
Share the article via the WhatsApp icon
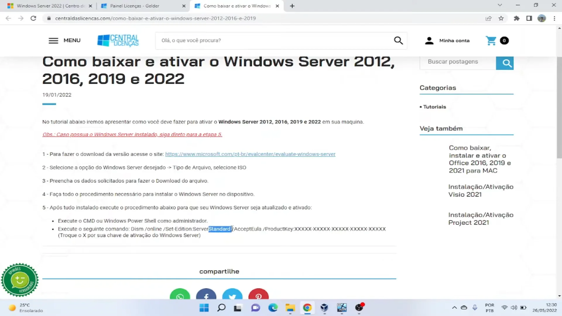tap(180, 296)
